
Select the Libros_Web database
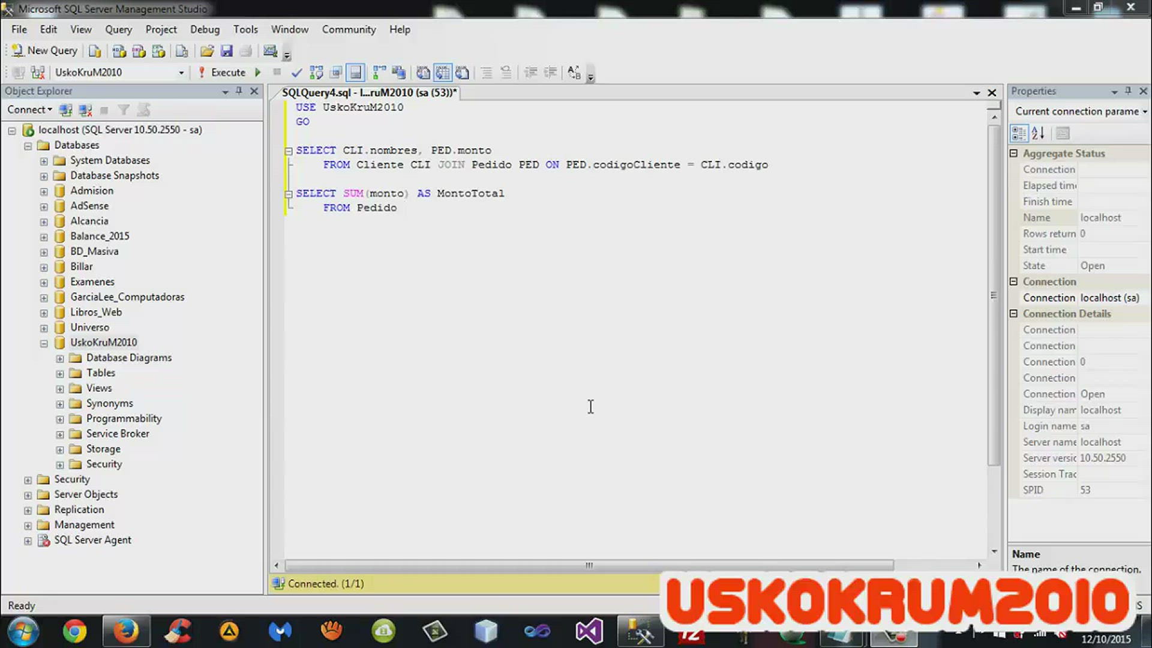click(96, 312)
